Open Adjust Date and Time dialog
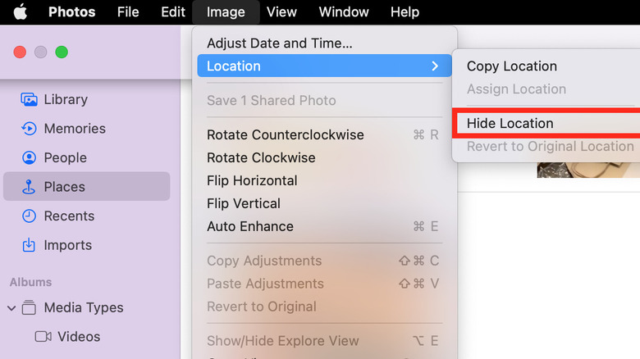 pos(280,43)
